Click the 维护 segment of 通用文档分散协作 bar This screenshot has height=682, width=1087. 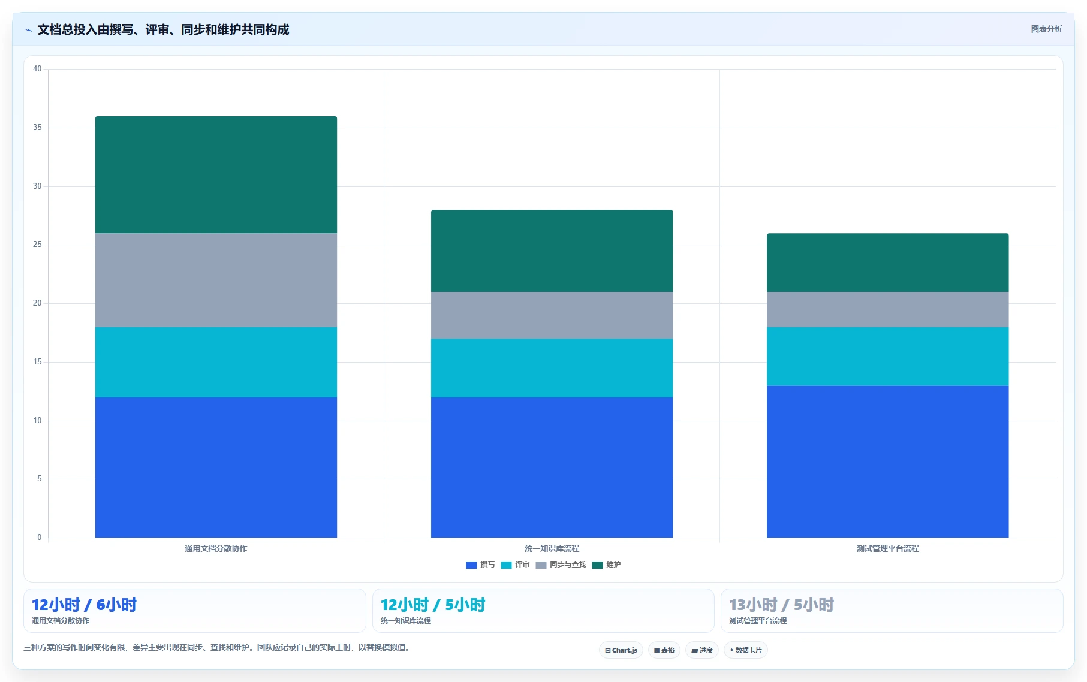click(x=216, y=175)
